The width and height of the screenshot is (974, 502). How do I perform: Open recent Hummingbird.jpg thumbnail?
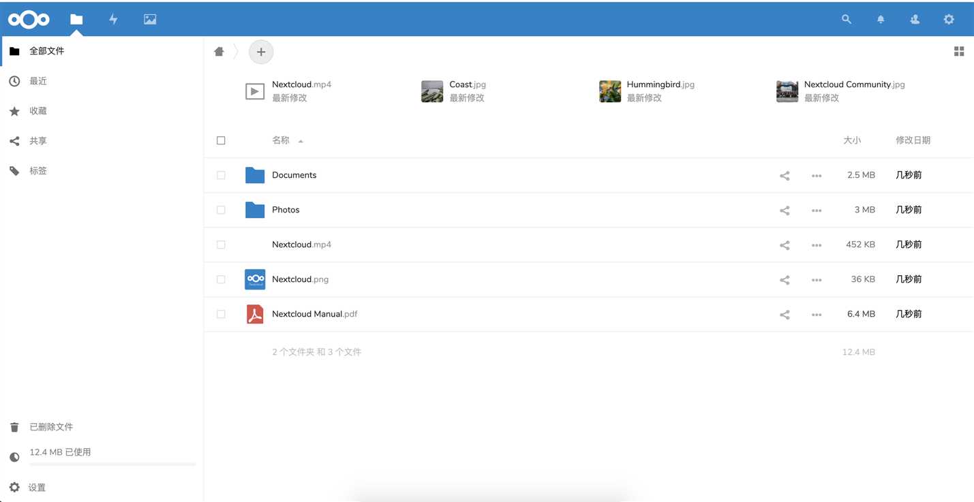click(610, 91)
